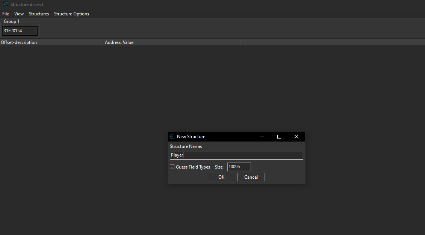Click the New Structure title bar text

coord(191,137)
